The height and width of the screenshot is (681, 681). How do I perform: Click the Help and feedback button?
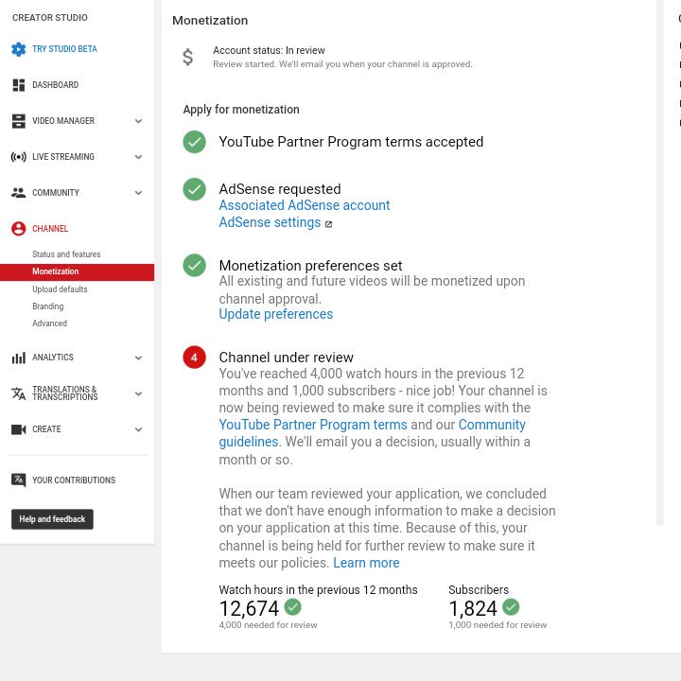coord(52,519)
